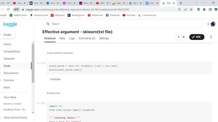Screen dimensions: 218x122
Task: Switch to the Data tab
Action: pos(62,38)
